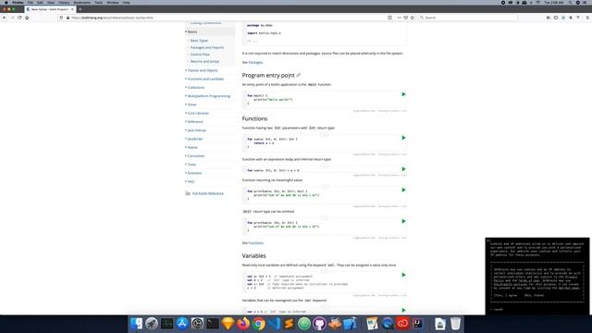Viewport: 592px width, 333px height.
Task: Collapse the Basics sidebar section
Action: coord(192,31)
